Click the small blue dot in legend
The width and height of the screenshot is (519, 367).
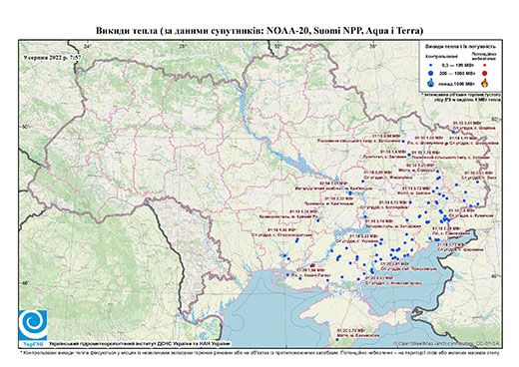tap(431, 66)
